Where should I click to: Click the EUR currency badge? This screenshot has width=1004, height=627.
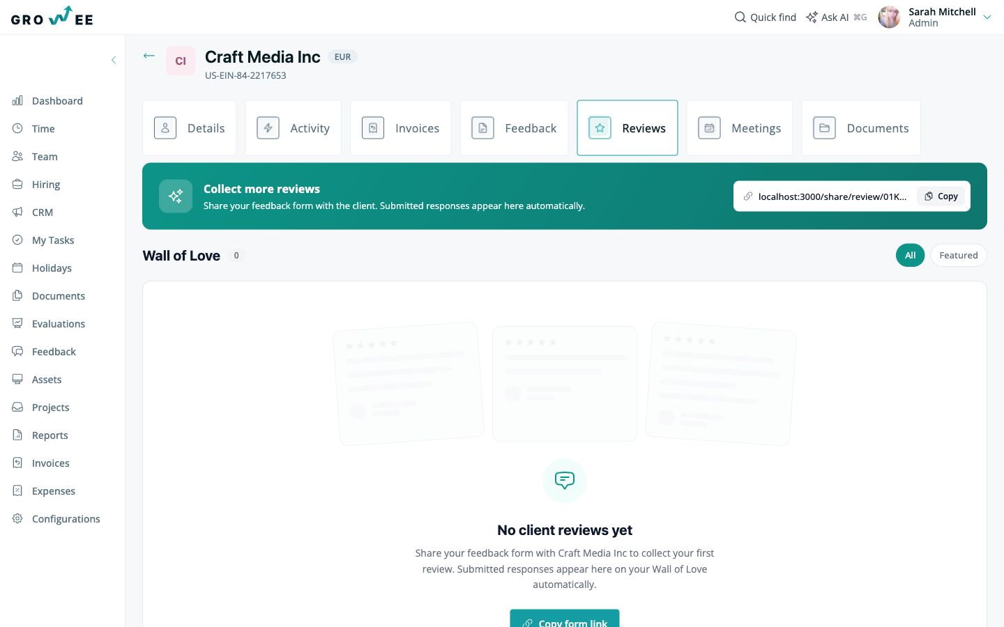(342, 57)
